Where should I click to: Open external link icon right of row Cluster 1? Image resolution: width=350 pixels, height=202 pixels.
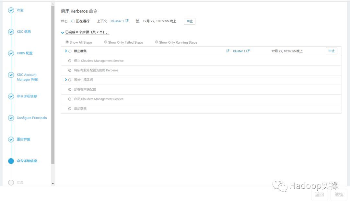pos(248,51)
